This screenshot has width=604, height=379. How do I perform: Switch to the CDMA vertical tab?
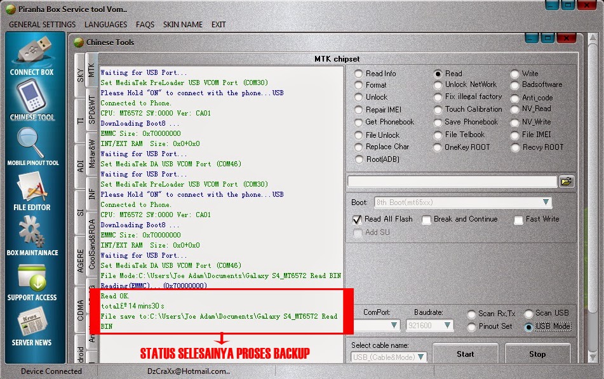[x=80, y=310]
